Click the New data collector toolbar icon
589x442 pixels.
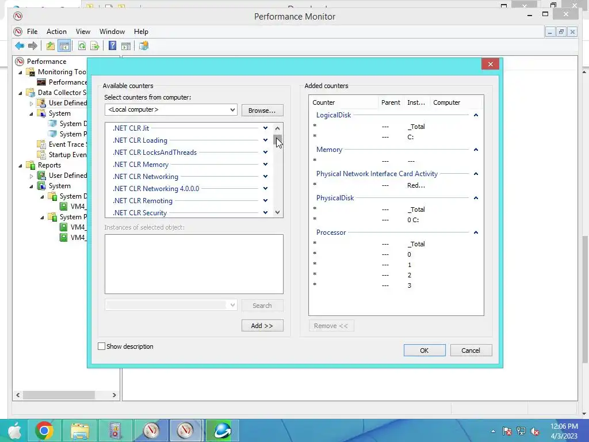143,46
